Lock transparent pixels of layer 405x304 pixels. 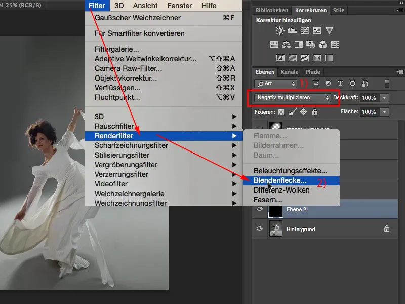pos(281,112)
